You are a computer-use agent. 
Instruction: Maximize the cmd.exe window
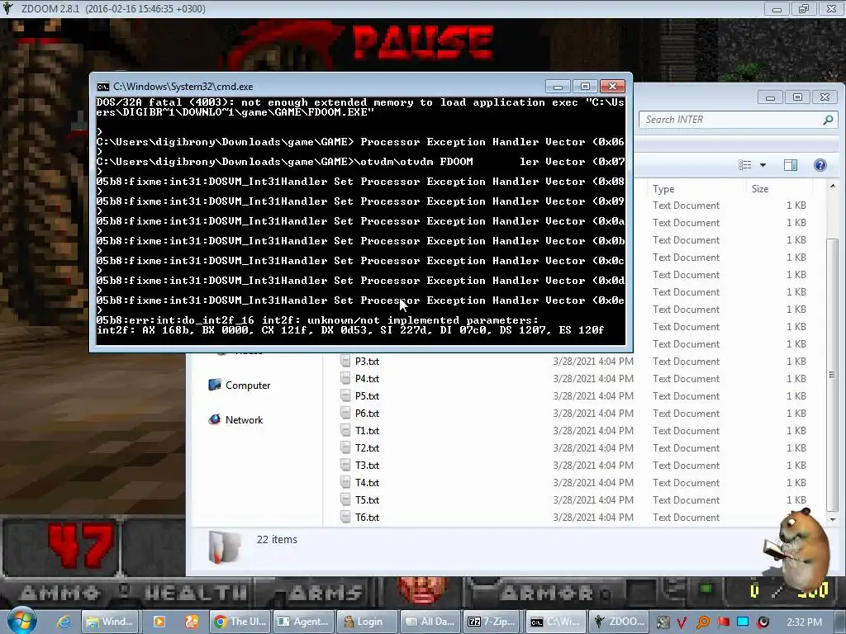click(585, 86)
